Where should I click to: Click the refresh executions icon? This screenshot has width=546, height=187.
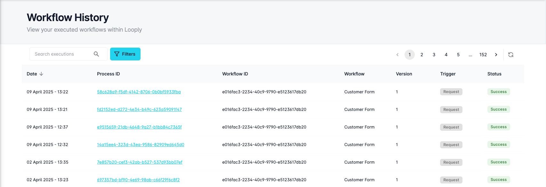pyautogui.click(x=511, y=55)
